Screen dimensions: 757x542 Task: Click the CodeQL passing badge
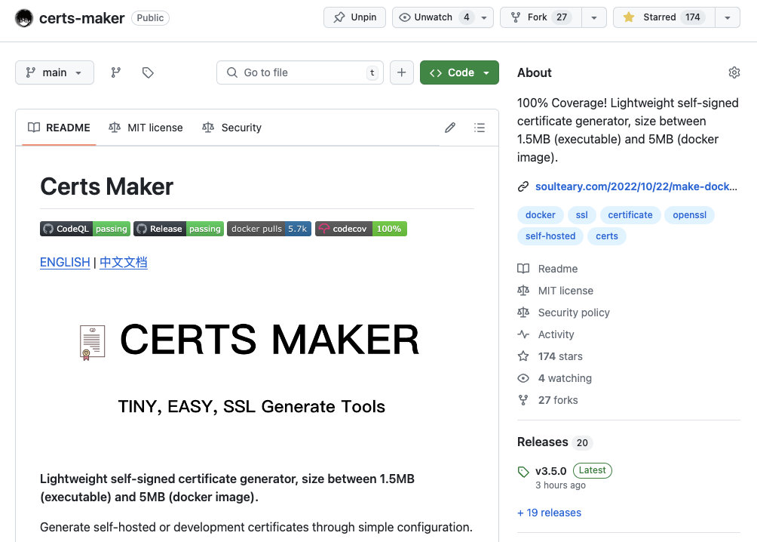click(x=85, y=229)
